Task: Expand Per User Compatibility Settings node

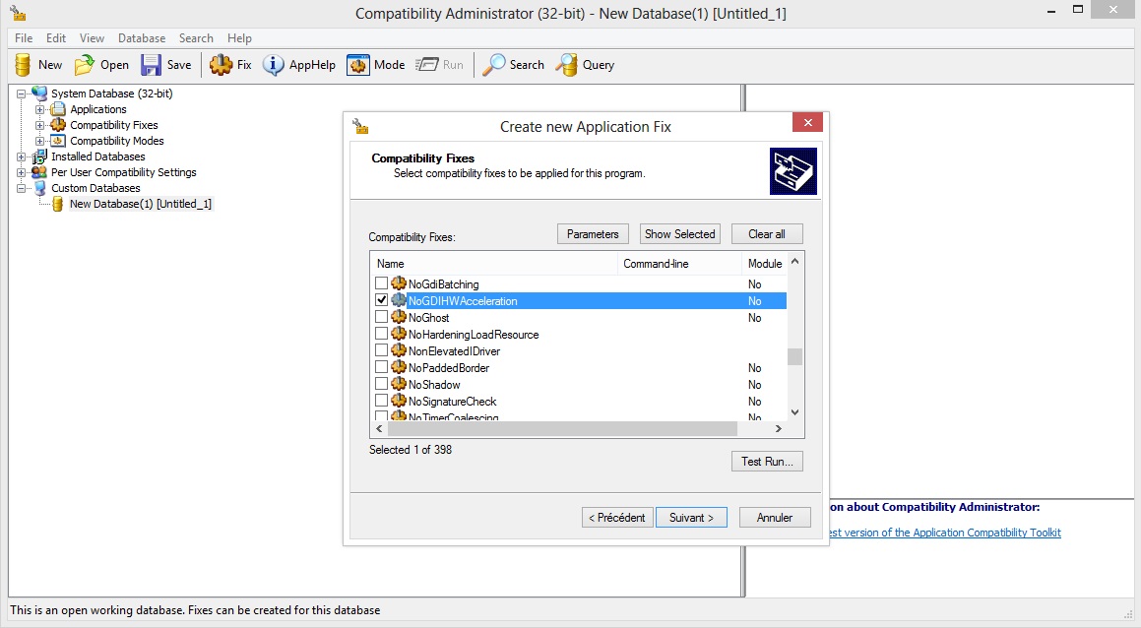Action: (21, 172)
